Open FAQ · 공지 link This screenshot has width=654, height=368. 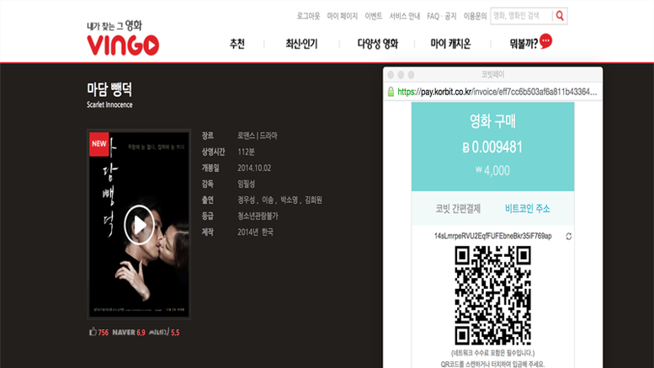[442, 16]
